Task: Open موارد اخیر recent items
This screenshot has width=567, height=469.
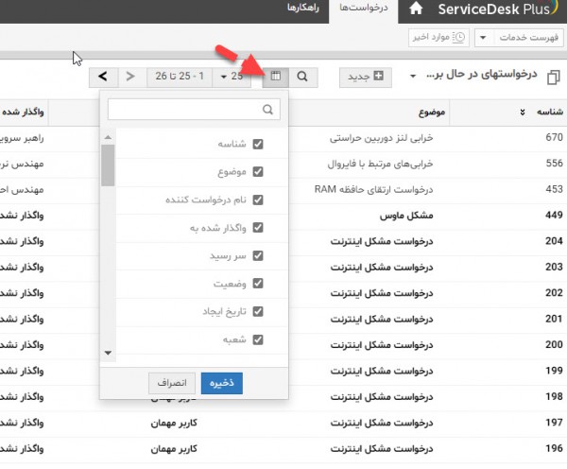Action: coord(439,38)
